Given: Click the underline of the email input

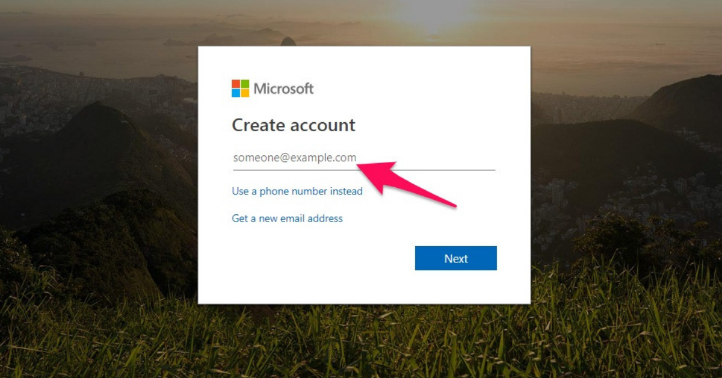Looking at the screenshot, I should [x=363, y=170].
